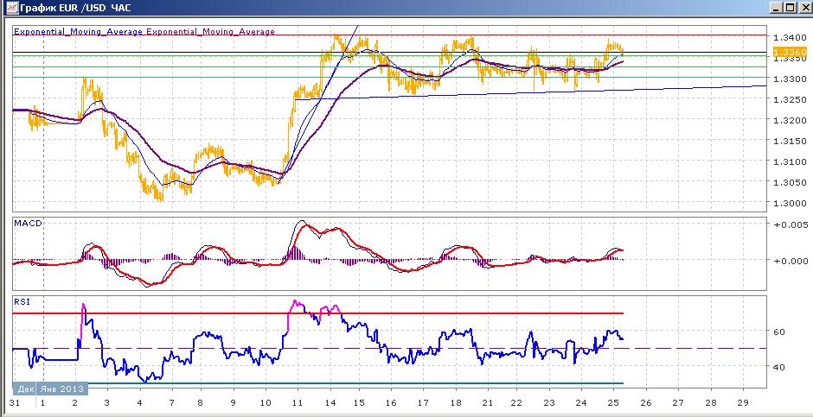Click the Янв 2013 month label
The height and width of the screenshot is (417, 813).
pos(62,389)
